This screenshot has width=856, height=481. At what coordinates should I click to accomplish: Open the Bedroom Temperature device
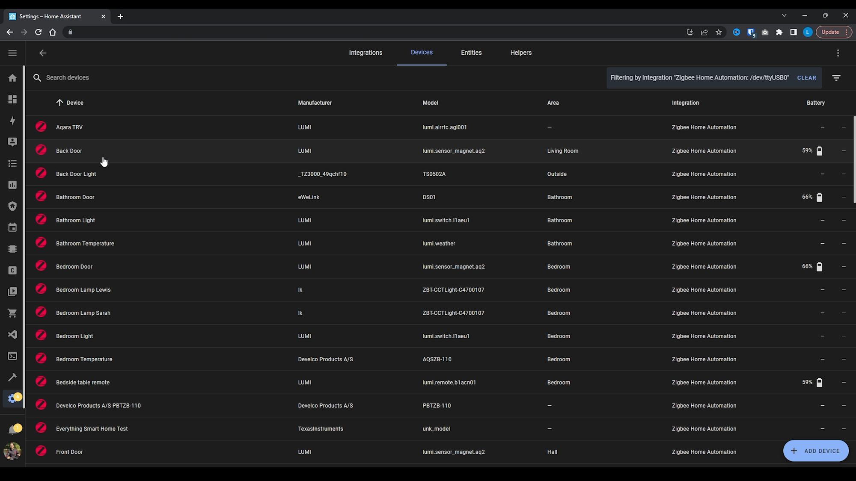tap(440, 359)
